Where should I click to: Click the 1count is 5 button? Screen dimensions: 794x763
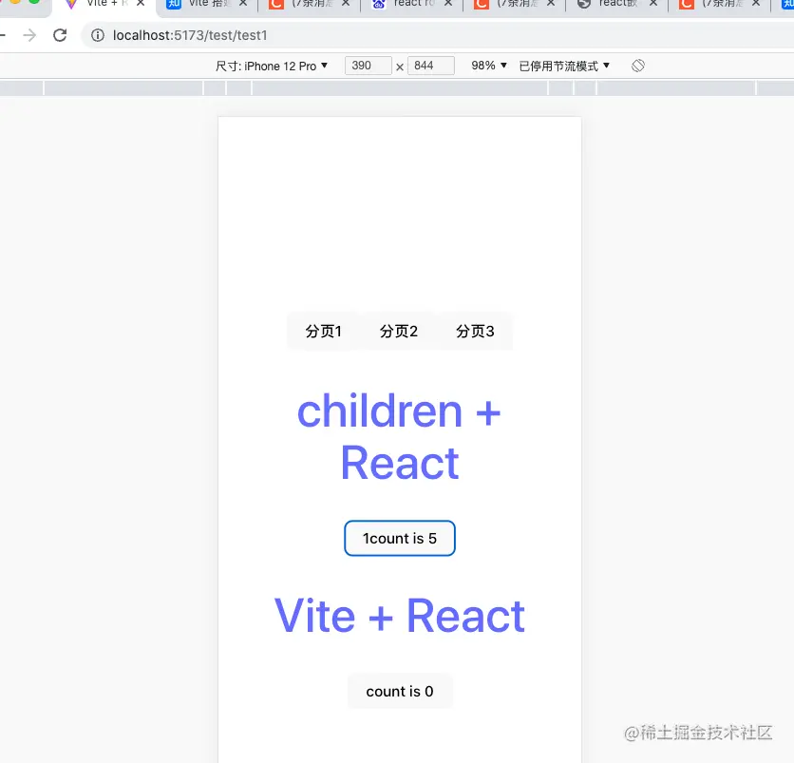click(400, 538)
